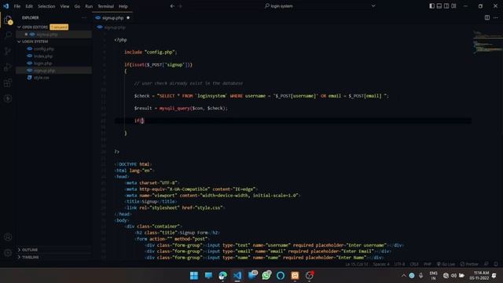Toggle Primary Side Bar visibility
The width and height of the screenshot is (503, 283).
coord(432,6)
